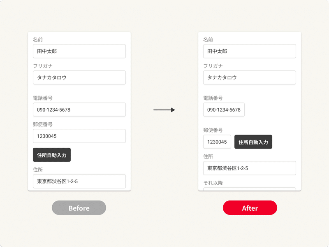Screen dimensions: 329x247
Task: Click 住所自動入力 button in After form
Action: [253, 142]
